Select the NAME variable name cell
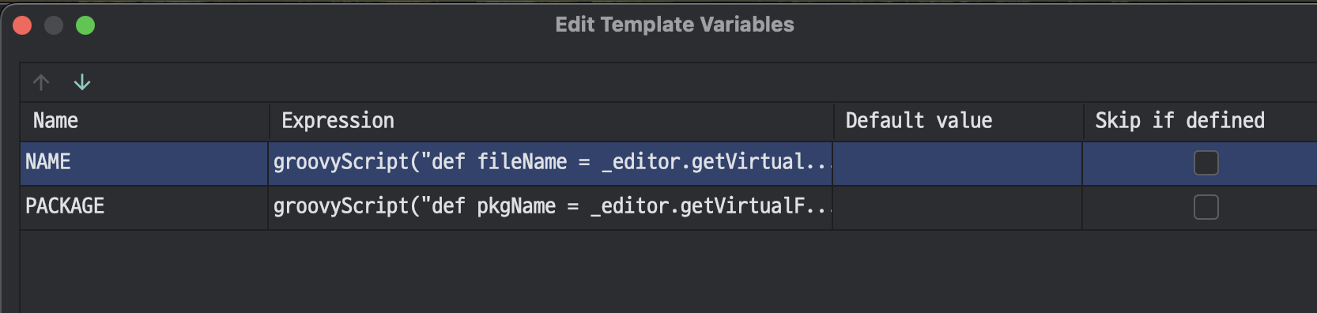Viewport: 1317px width, 313px height. 145,163
